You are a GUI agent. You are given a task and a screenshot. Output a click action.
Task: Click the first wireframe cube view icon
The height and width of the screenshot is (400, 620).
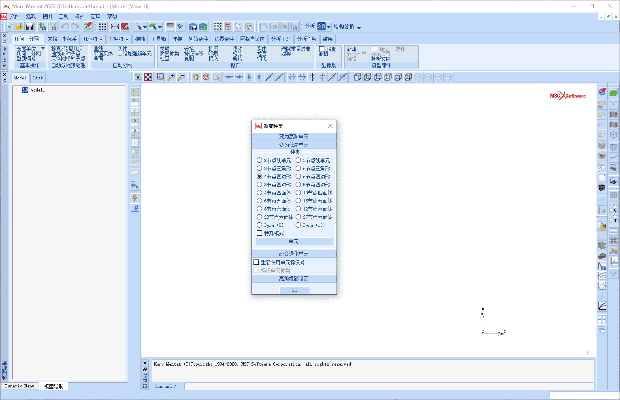click(x=358, y=77)
